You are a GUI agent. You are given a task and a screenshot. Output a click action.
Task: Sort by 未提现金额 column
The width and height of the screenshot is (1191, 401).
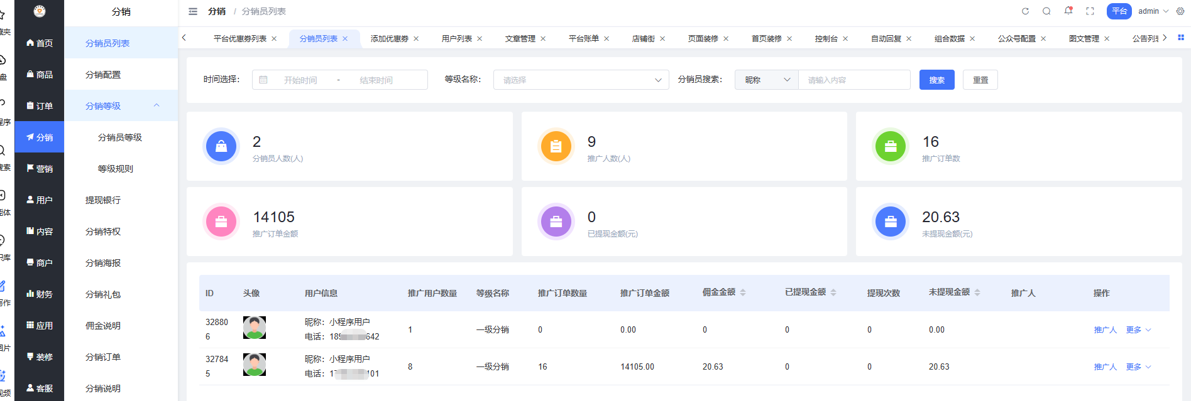(x=977, y=292)
